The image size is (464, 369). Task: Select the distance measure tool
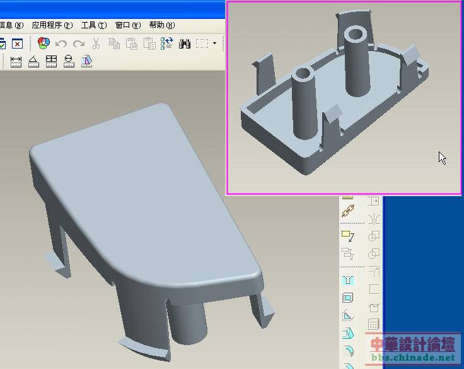point(16,61)
